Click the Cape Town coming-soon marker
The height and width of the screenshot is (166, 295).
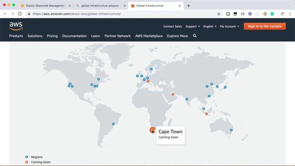tap(153, 130)
